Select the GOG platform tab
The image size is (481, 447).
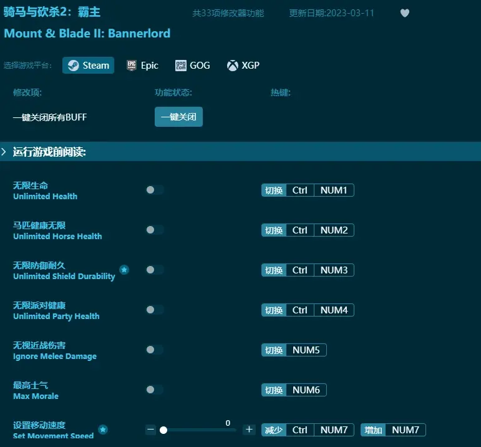tap(193, 65)
